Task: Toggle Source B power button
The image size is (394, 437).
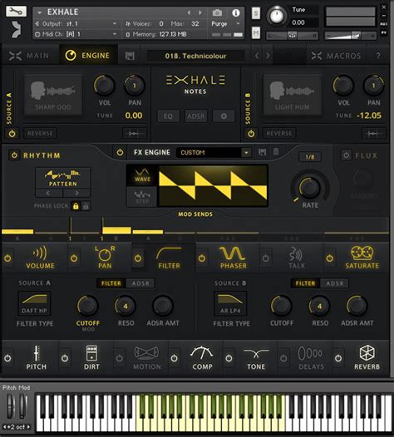Action: coord(251,134)
